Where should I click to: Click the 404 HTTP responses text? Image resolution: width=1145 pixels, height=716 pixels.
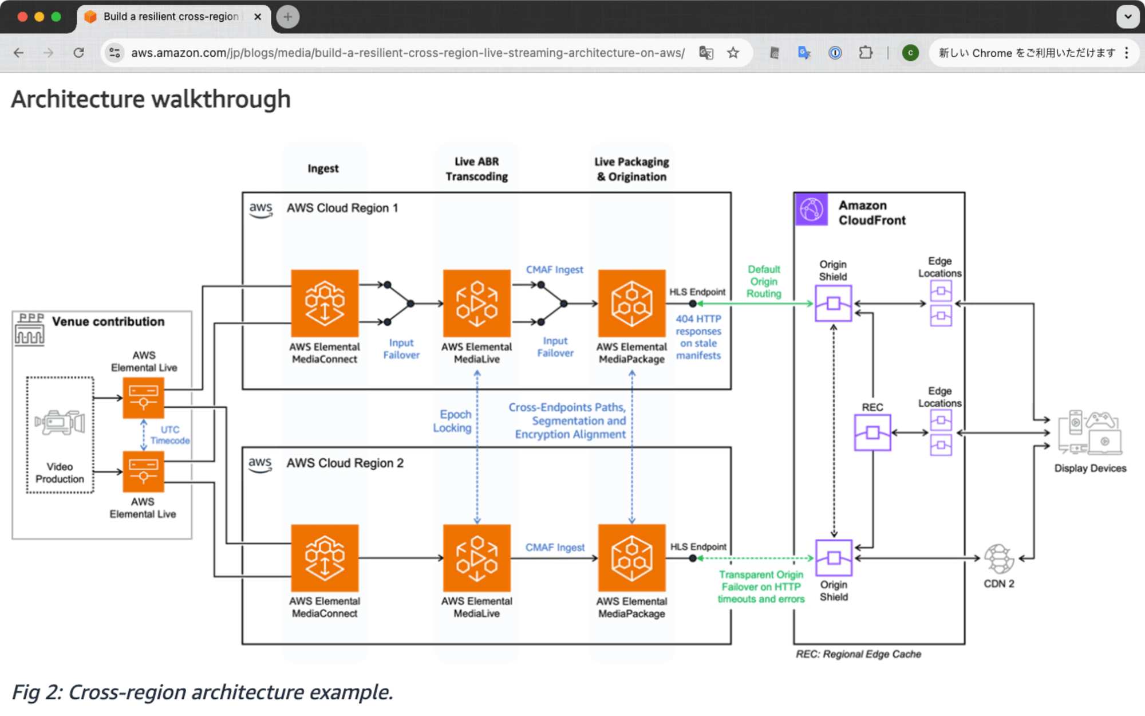pos(698,337)
